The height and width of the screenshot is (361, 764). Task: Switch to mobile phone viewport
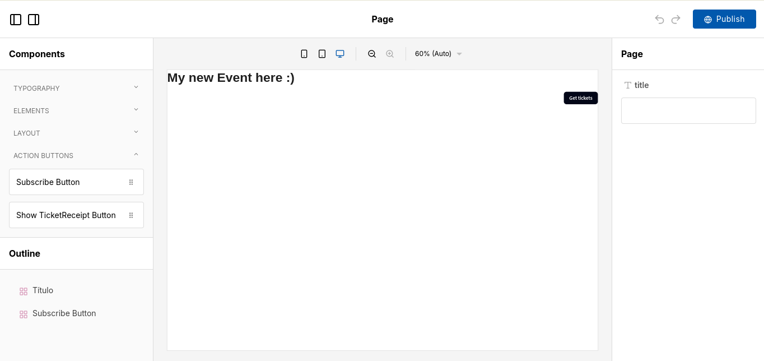click(x=304, y=54)
